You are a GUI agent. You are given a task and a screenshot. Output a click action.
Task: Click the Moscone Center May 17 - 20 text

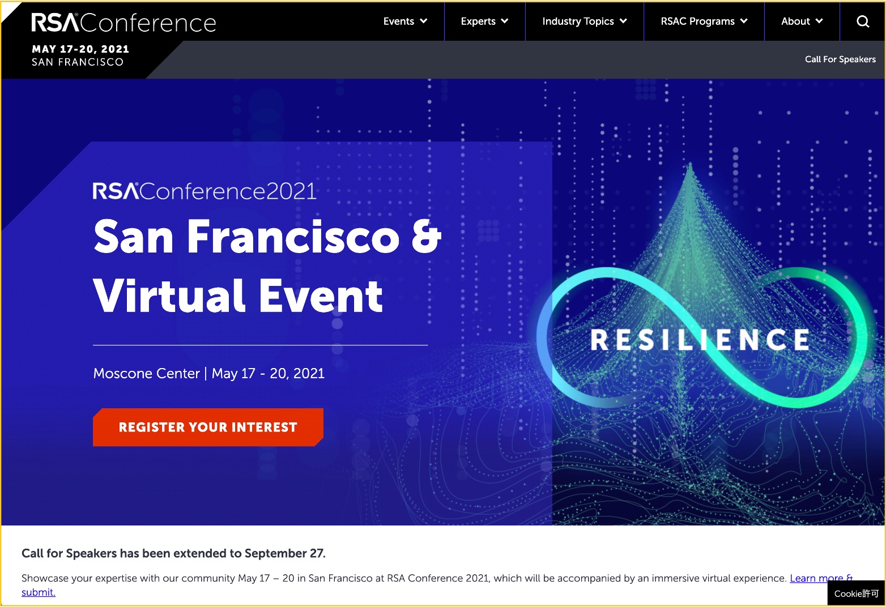pos(209,374)
